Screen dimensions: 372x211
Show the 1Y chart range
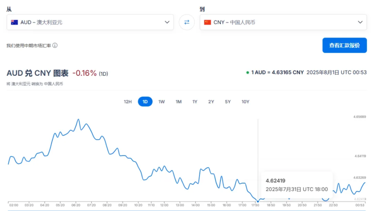pyautogui.click(x=195, y=102)
